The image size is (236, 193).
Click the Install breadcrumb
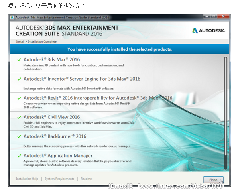pyautogui.click(x=20, y=41)
